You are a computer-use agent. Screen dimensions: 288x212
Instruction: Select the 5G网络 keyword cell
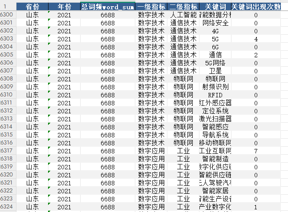[215, 63]
